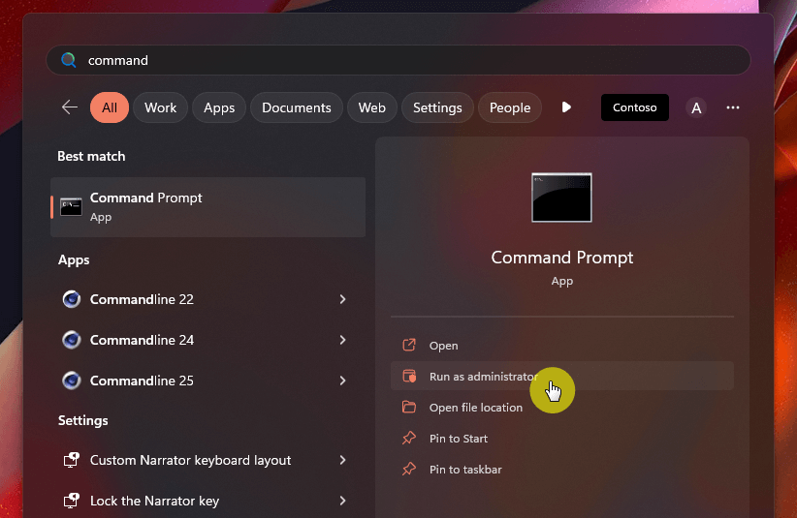797x518 pixels.
Task: Open Custom Narrator keyboard layout setting
Action: (x=207, y=460)
